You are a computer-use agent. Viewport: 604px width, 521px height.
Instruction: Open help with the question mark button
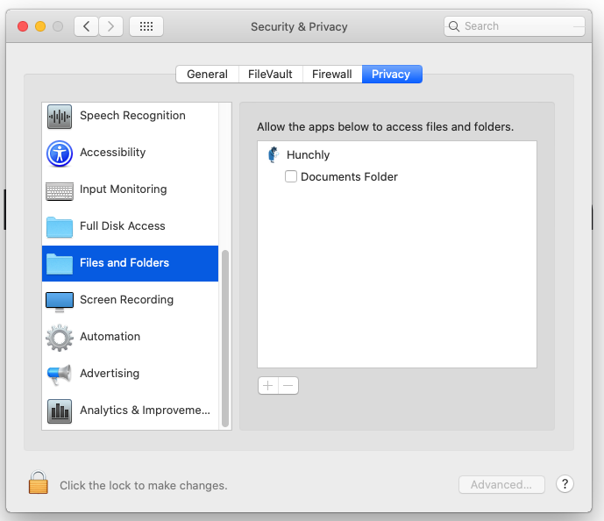point(565,484)
